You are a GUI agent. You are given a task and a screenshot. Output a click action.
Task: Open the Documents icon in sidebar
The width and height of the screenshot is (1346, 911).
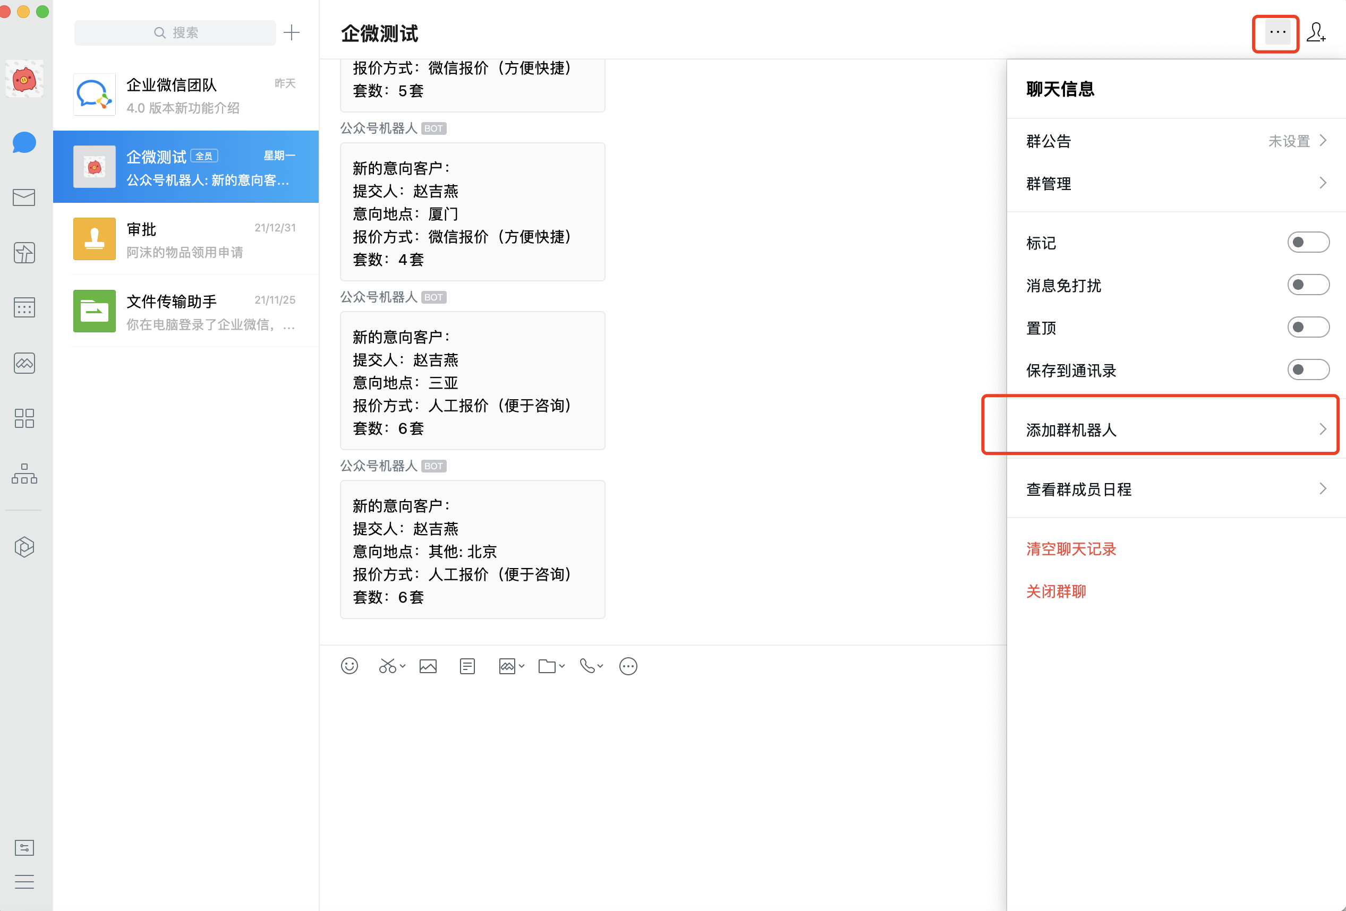coord(24,253)
